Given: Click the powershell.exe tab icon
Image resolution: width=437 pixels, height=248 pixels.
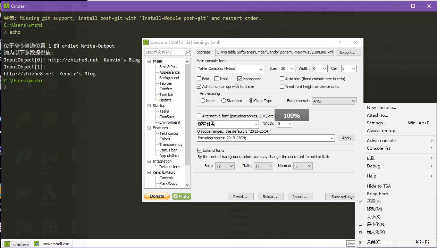Looking at the screenshot, I should click(x=36, y=244).
